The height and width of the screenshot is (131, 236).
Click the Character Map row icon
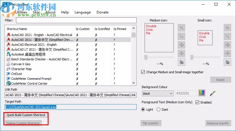[9, 69]
